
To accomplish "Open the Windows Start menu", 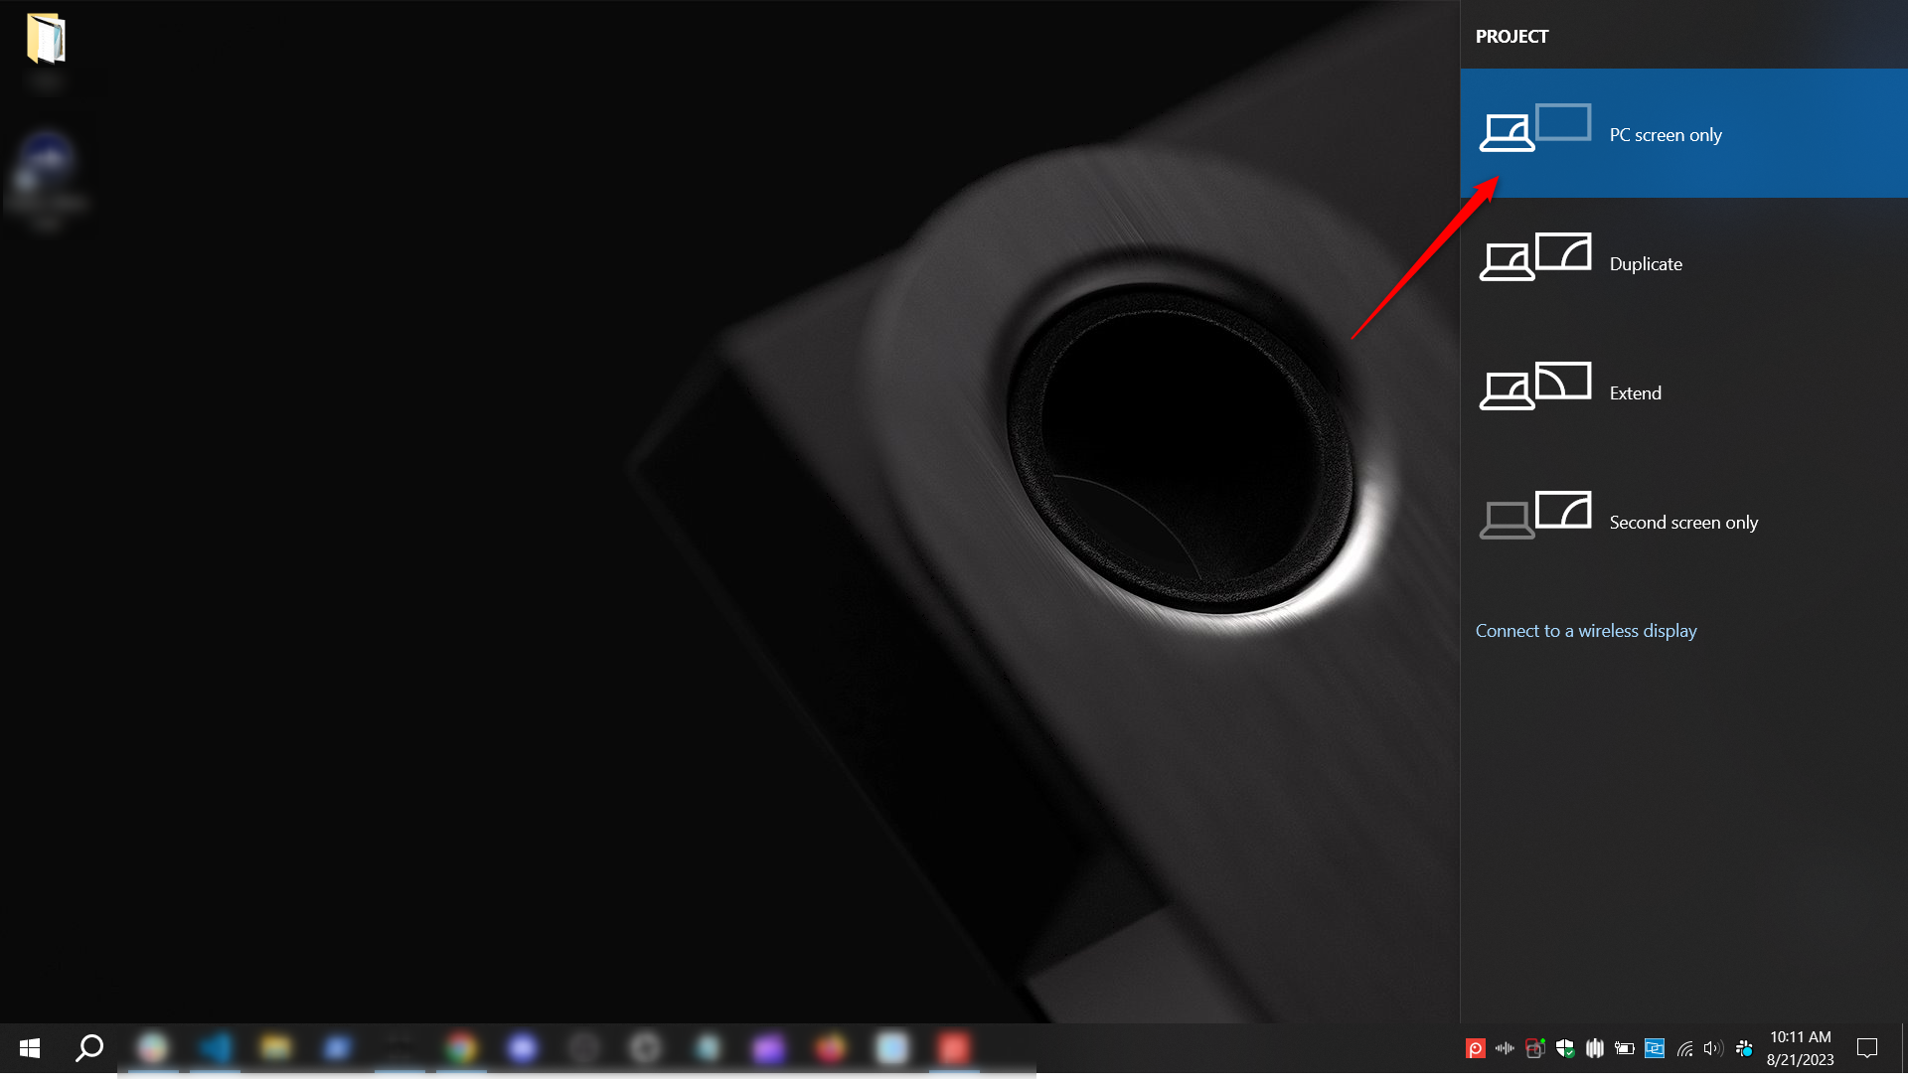I will point(30,1048).
